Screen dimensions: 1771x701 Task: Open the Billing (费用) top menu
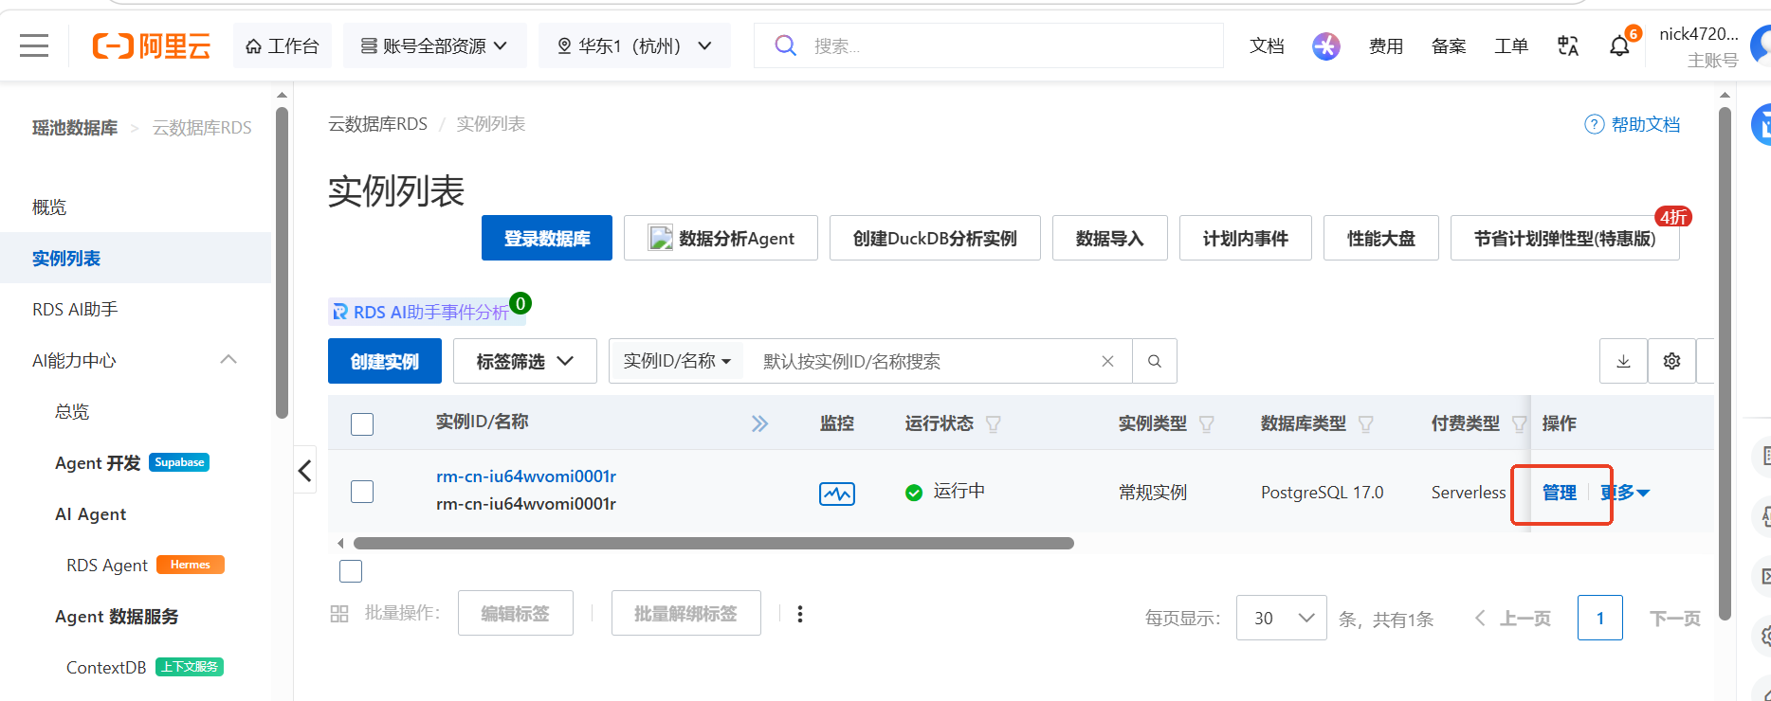pos(1386,45)
